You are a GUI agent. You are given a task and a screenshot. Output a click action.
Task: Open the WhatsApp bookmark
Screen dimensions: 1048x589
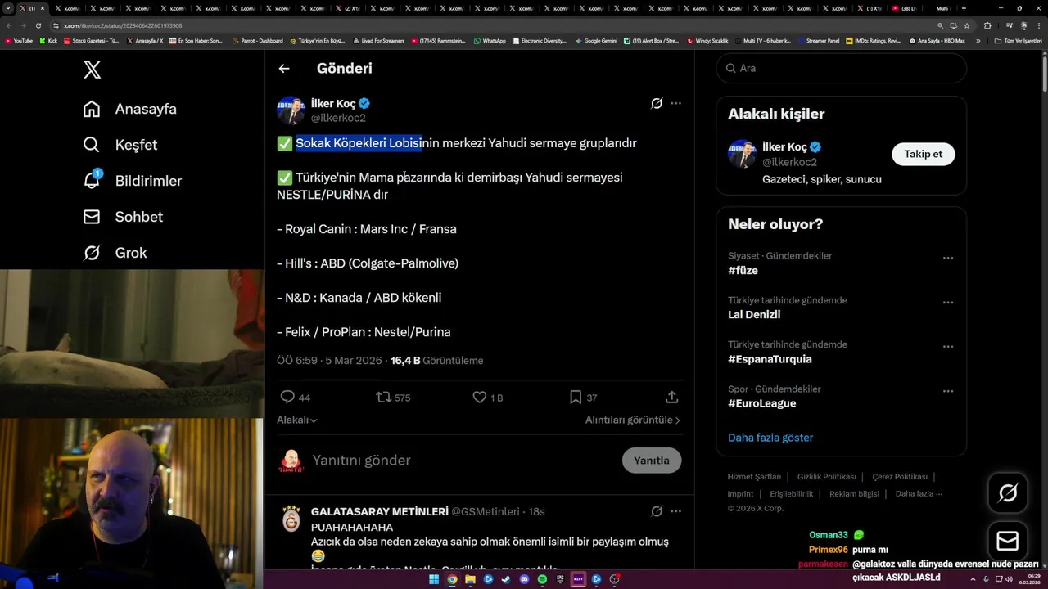pyautogui.click(x=490, y=40)
